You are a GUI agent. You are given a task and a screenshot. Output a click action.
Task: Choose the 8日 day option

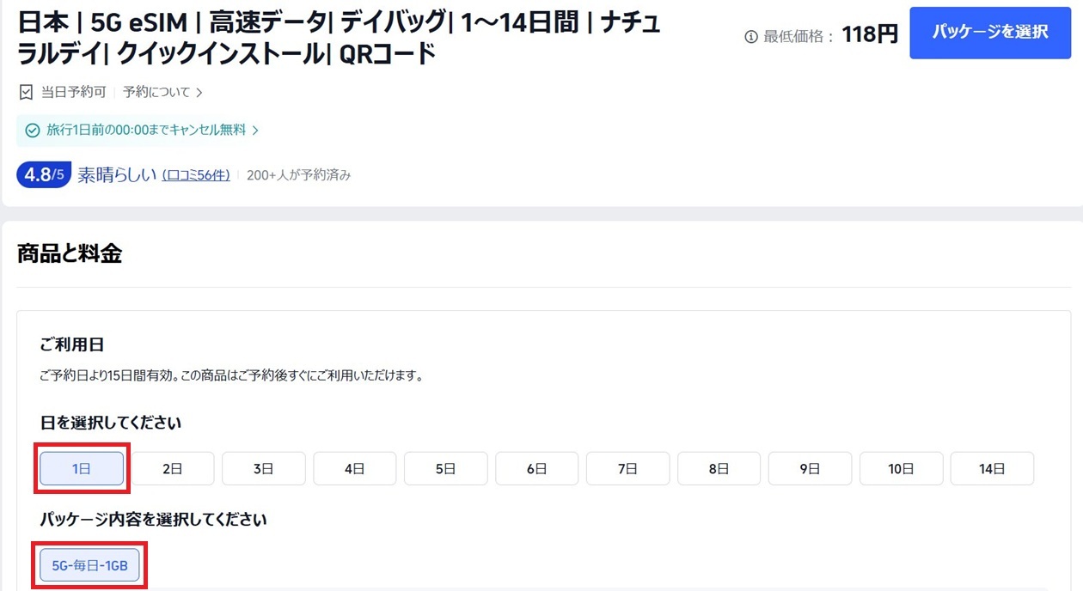(719, 469)
